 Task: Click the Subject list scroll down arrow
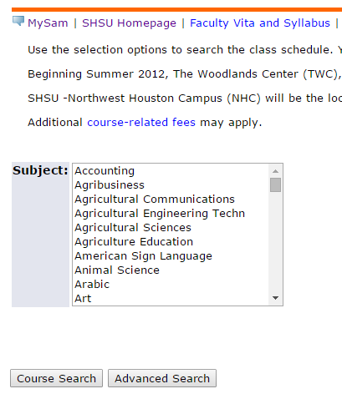coord(275,298)
